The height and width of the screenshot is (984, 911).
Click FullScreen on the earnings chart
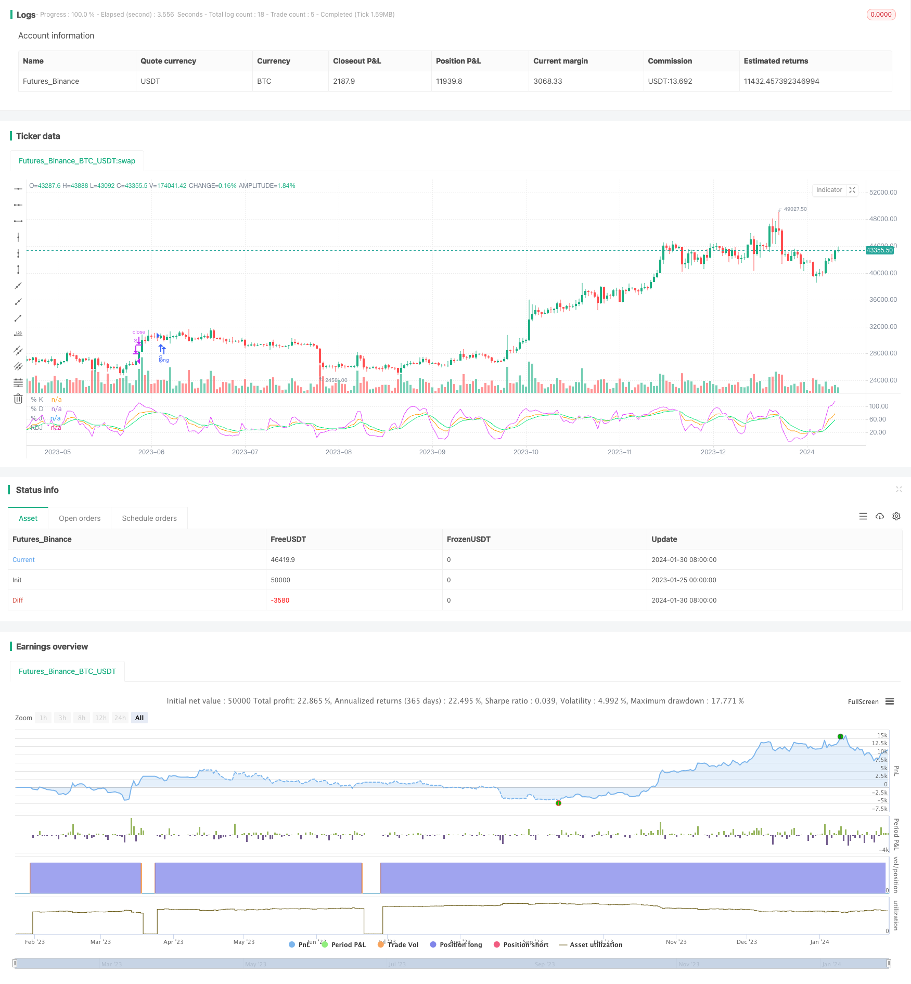[863, 701]
